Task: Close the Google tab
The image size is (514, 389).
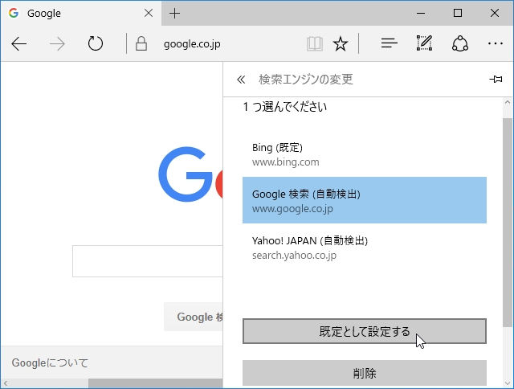Action: click(149, 13)
